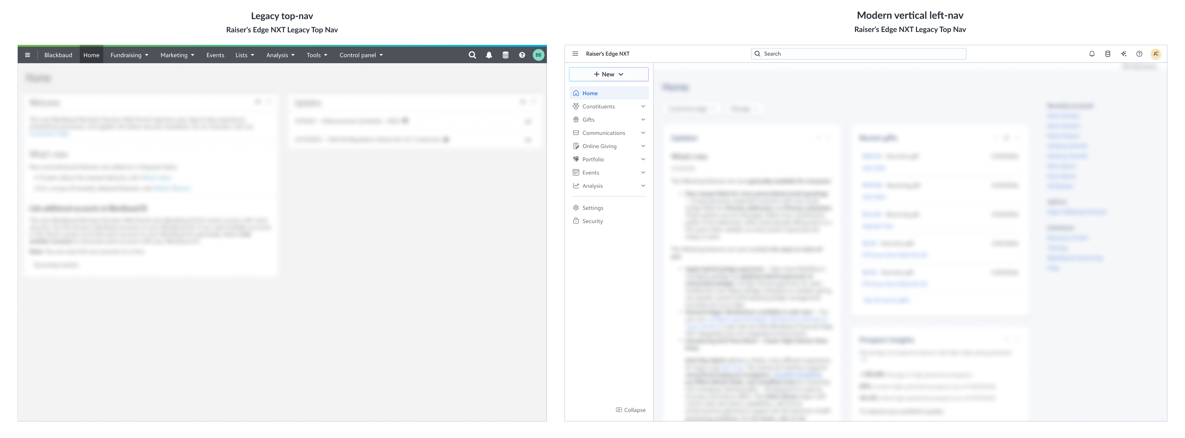1185x438 pixels.
Task: Check notifications via the bell icon in legacy nav
Action: (488, 55)
